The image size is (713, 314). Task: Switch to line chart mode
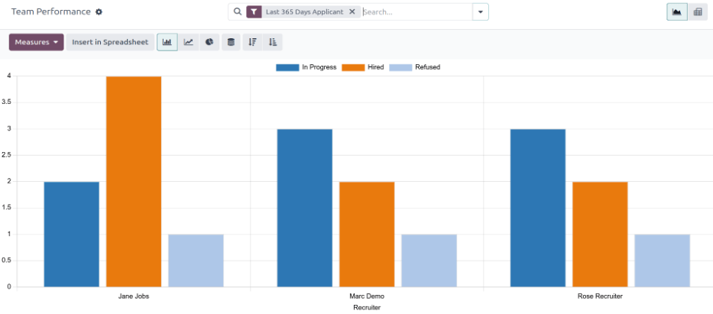point(188,42)
